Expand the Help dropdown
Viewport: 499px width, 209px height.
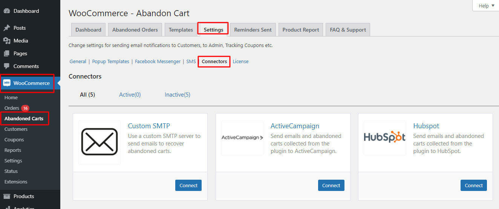tap(486, 6)
